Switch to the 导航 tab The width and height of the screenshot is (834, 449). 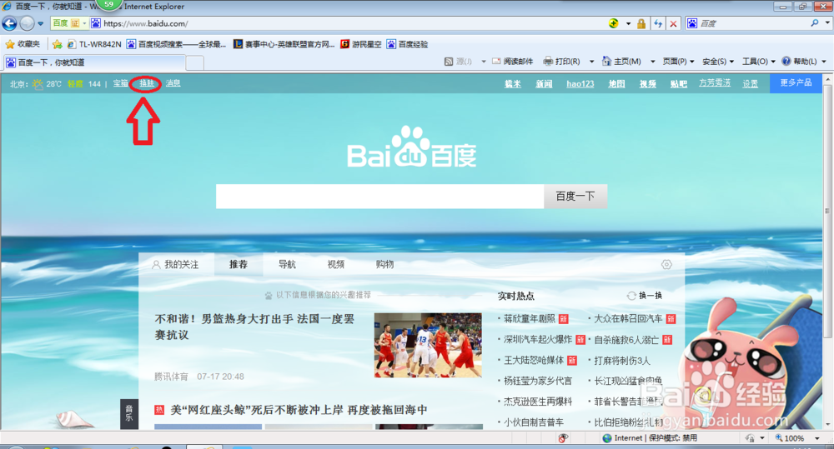(x=287, y=264)
